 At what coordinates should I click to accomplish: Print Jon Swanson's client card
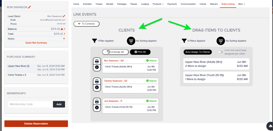point(97,101)
